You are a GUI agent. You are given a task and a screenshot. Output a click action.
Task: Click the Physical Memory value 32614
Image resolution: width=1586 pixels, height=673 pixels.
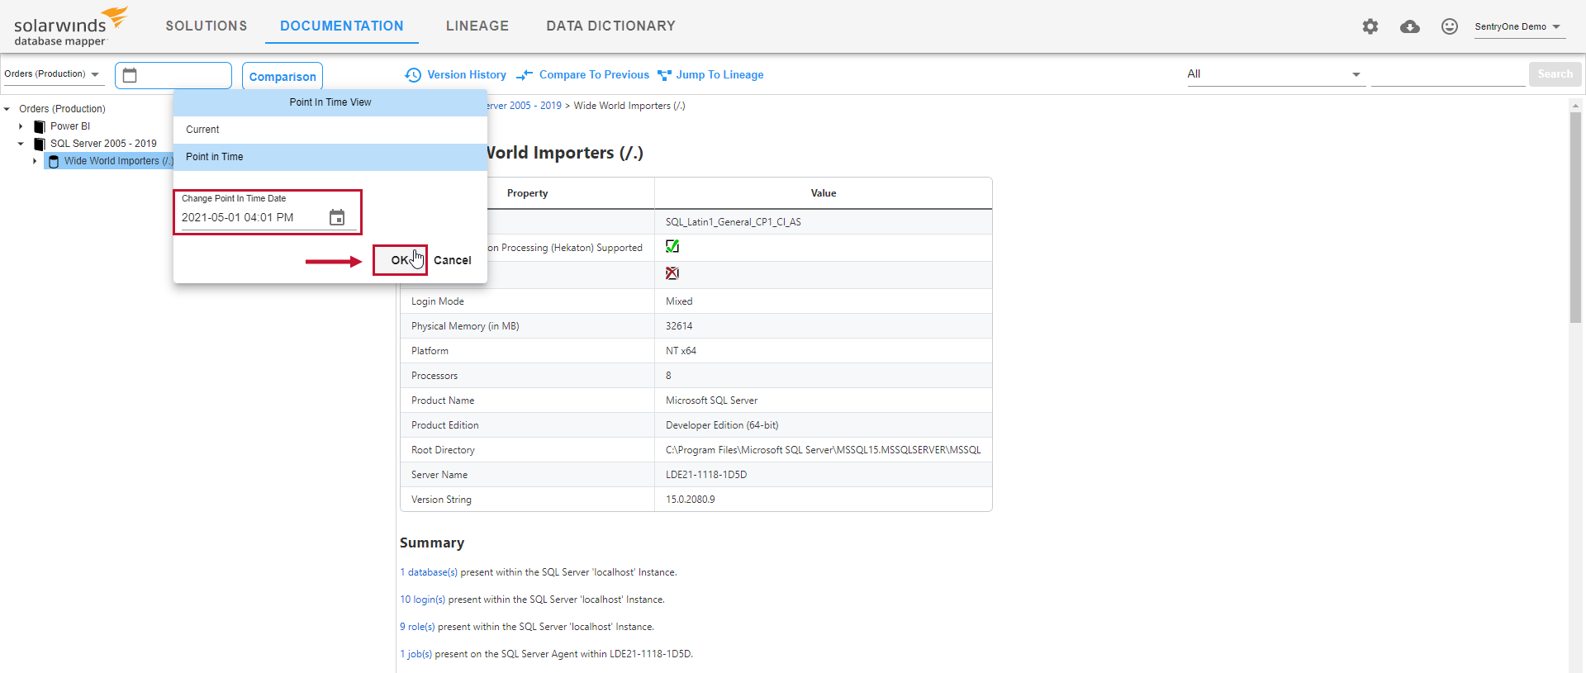pos(679,326)
